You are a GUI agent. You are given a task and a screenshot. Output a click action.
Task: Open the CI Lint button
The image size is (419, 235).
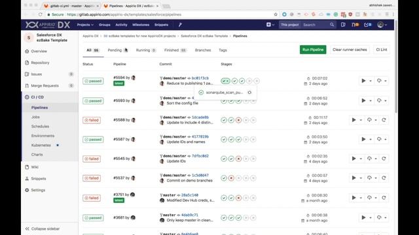pos(382,50)
